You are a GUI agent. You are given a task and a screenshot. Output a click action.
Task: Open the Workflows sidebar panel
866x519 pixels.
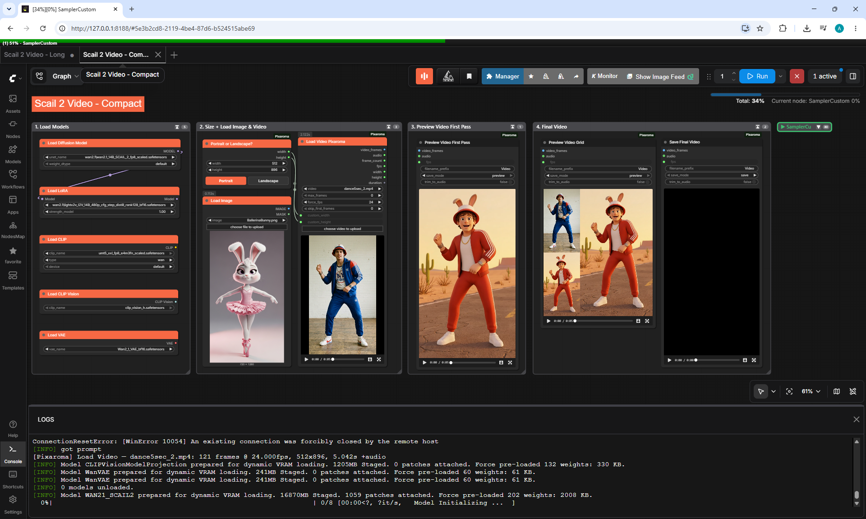[x=13, y=179]
